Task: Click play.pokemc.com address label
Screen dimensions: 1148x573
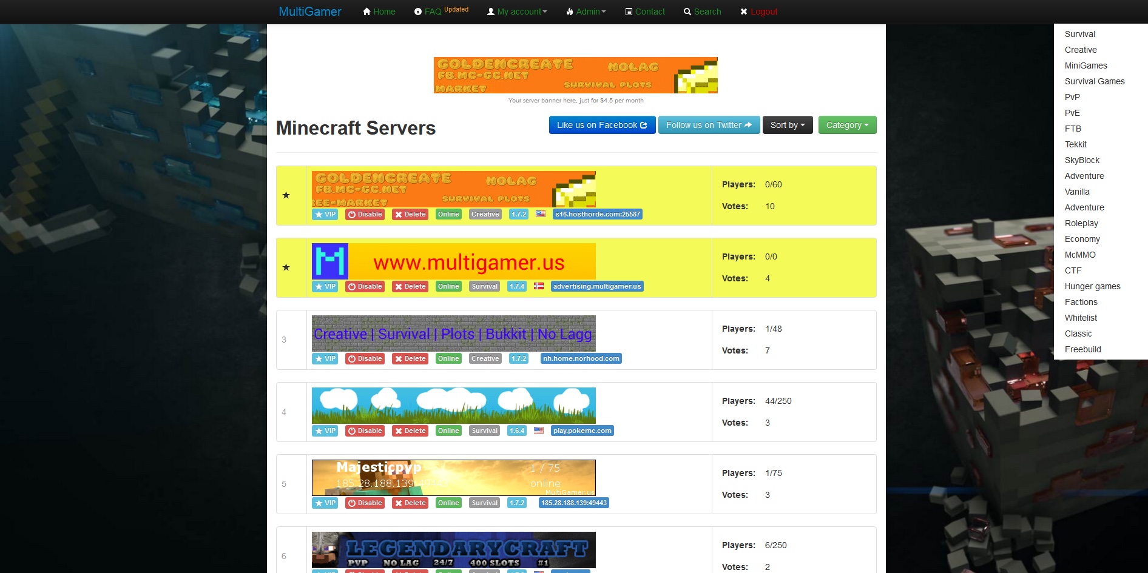Action: pyautogui.click(x=582, y=431)
